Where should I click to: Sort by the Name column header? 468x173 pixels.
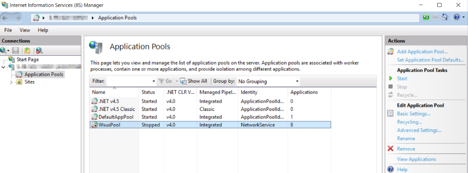click(x=114, y=92)
